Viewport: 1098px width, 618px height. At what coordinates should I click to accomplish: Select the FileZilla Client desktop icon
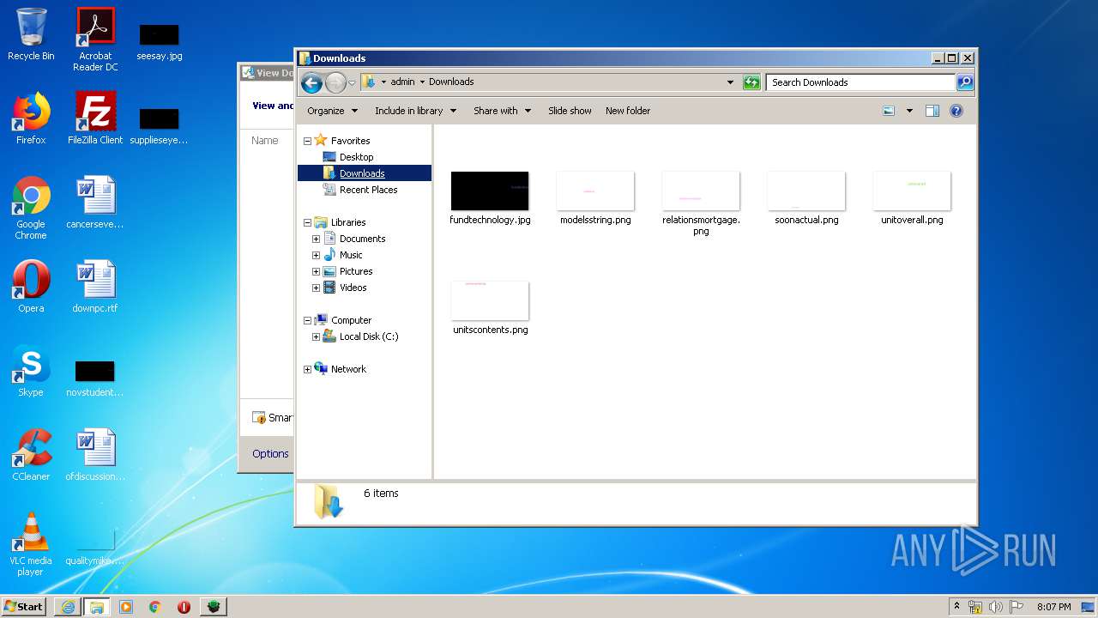pyautogui.click(x=95, y=118)
